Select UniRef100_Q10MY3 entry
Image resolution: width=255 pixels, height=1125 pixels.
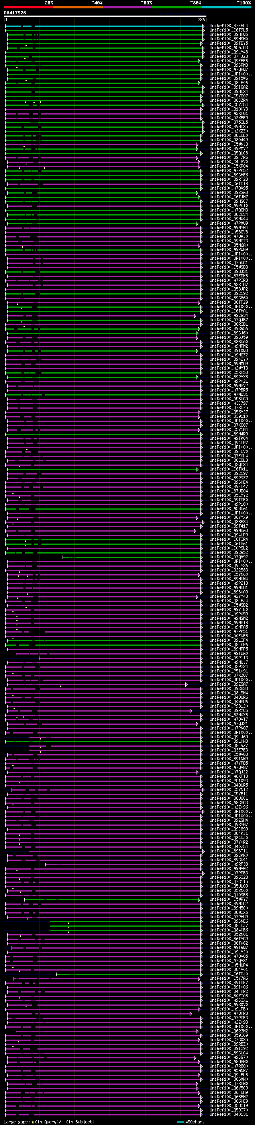tap(229, 109)
